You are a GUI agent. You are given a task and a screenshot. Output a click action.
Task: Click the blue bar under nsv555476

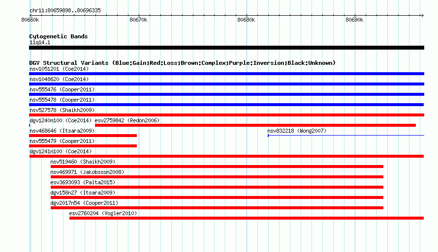coord(226,94)
